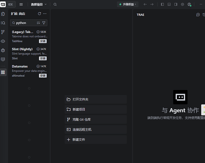Click 147K download count
The width and height of the screenshot is (205, 163).
point(41,67)
